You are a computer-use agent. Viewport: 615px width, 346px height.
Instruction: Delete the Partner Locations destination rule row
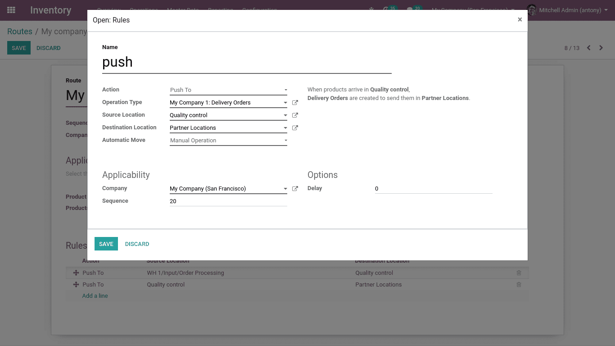(519, 285)
